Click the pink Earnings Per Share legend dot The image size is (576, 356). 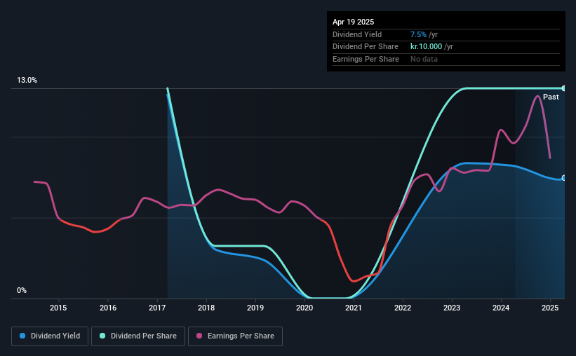pos(199,336)
